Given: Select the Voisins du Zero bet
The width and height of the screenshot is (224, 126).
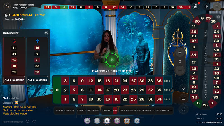Looking at the screenshot, I should [205, 84].
